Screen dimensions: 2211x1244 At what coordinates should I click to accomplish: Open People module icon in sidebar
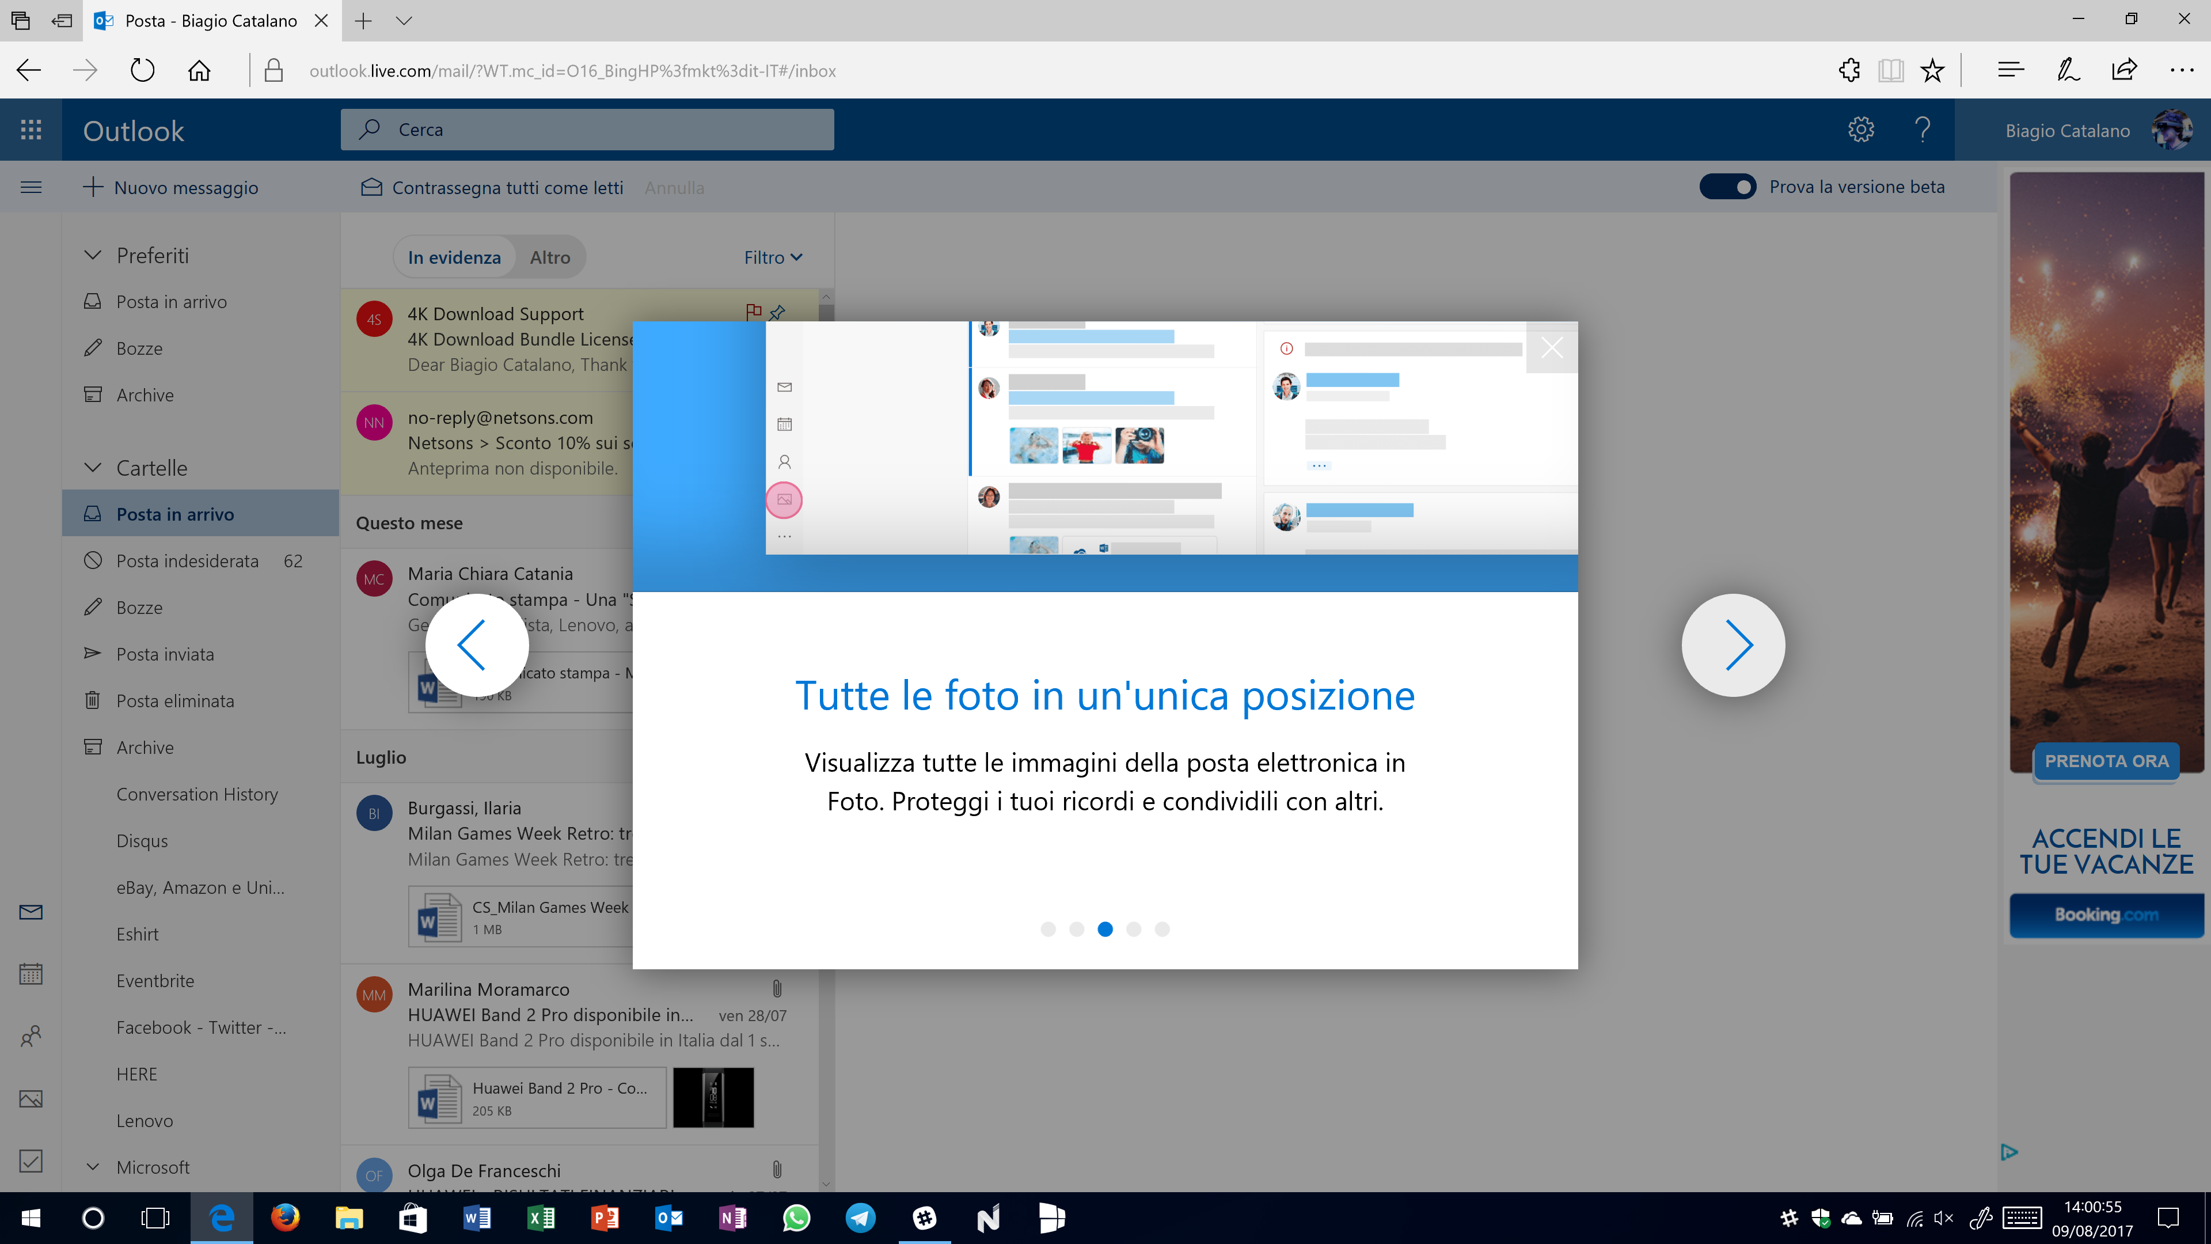(31, 1036)
